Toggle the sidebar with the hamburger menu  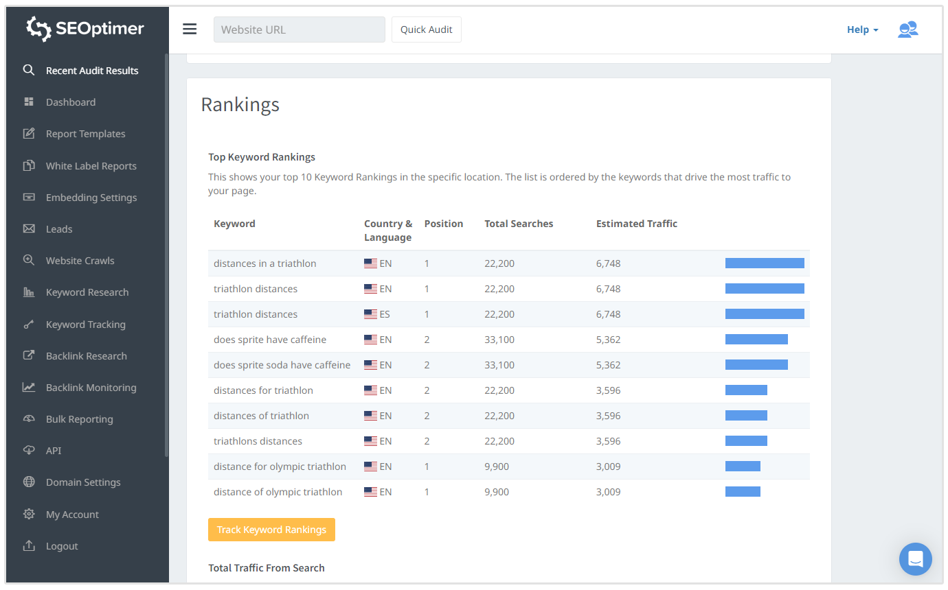(190, 29)
